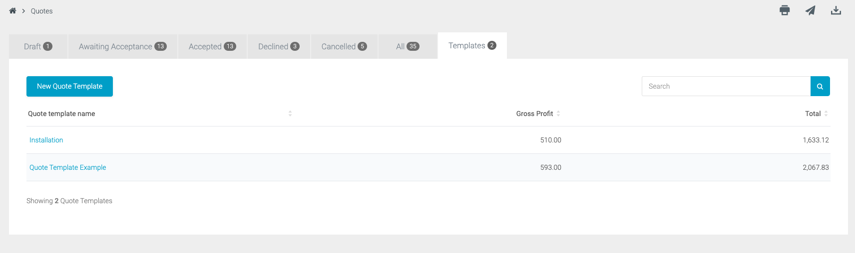
Task: Sort by Total column arrows
Action: 826,114
